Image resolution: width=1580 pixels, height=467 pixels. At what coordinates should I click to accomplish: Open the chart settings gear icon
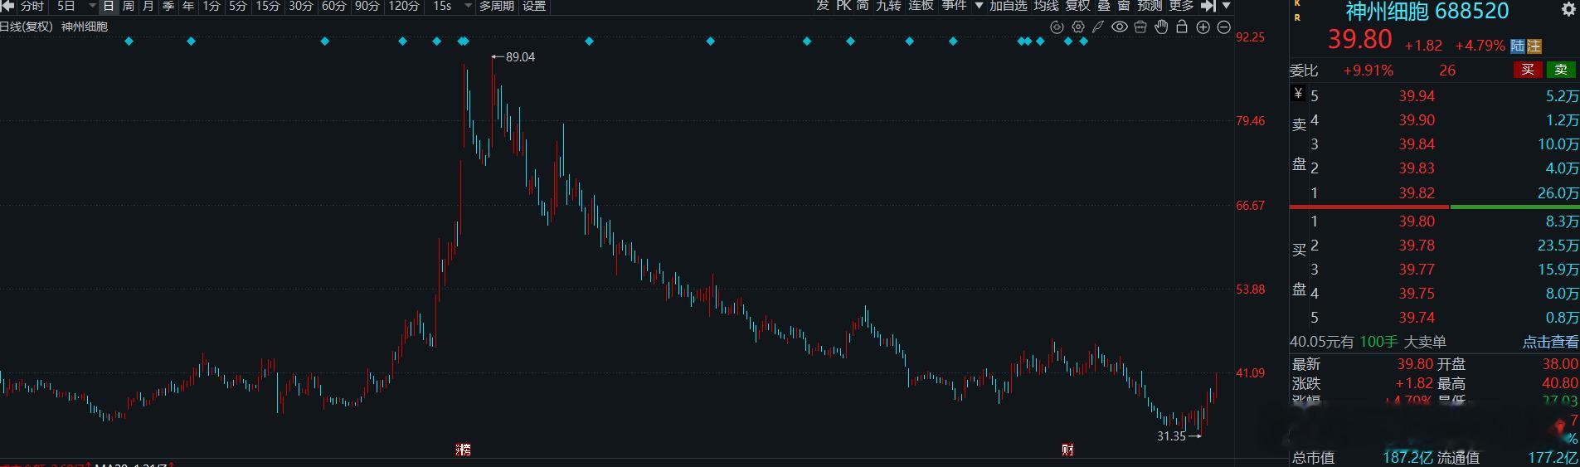point(1078,27)
